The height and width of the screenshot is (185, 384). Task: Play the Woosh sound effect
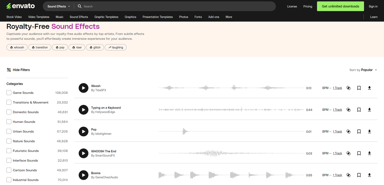pos(83,88)
